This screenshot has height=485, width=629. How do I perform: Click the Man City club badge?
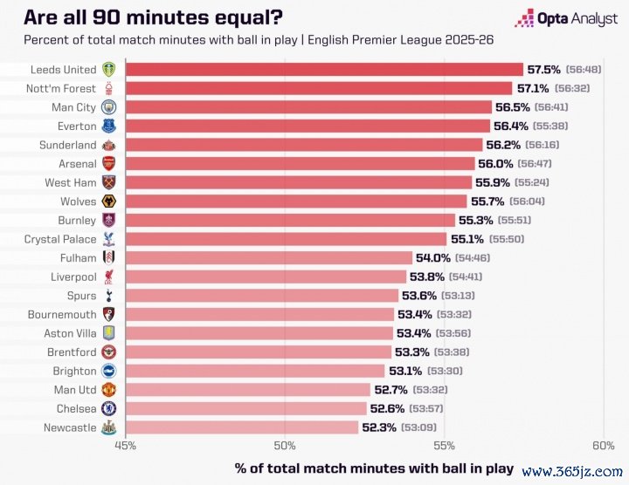[x=109, y=107]
